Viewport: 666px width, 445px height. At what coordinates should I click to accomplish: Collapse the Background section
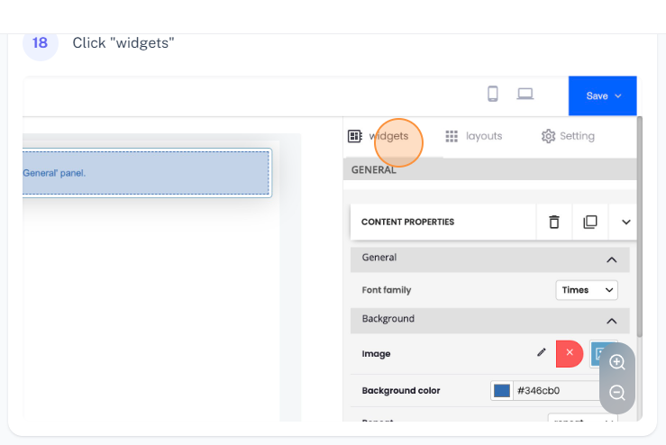611,321
